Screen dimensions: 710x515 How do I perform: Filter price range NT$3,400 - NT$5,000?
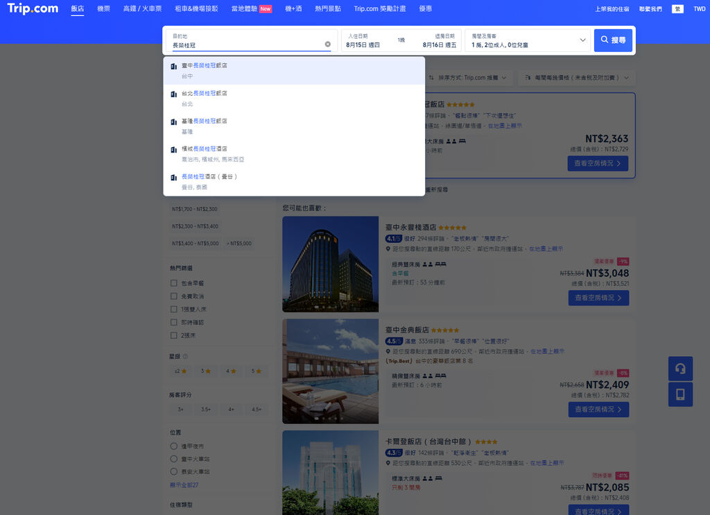pyautogui.click(x=195, y=244)
